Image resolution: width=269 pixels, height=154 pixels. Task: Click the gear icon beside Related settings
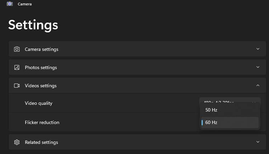tap(17, 142)
